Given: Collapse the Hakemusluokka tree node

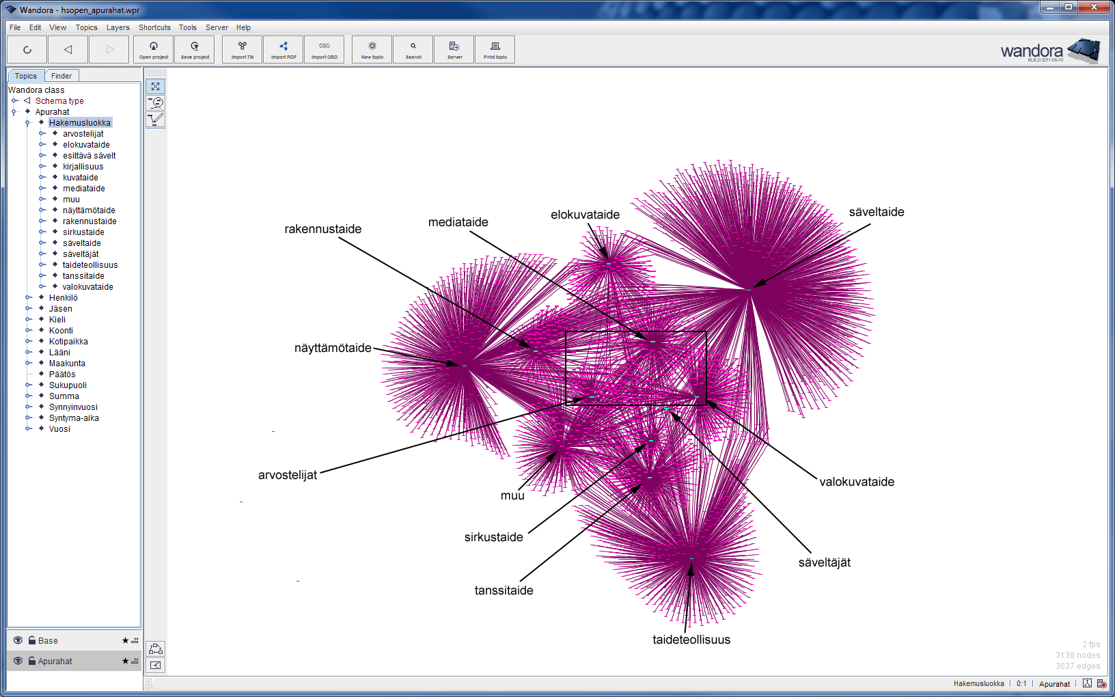Looking at the screenshot, I should (x=28, y=123).
